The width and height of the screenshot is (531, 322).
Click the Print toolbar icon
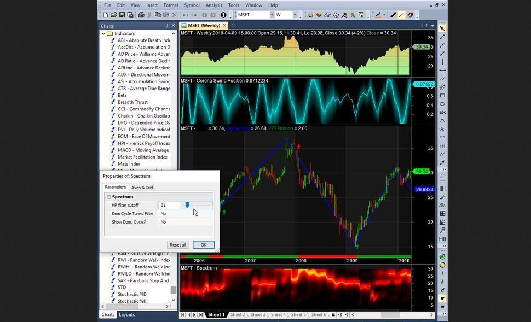click(141, 15)
